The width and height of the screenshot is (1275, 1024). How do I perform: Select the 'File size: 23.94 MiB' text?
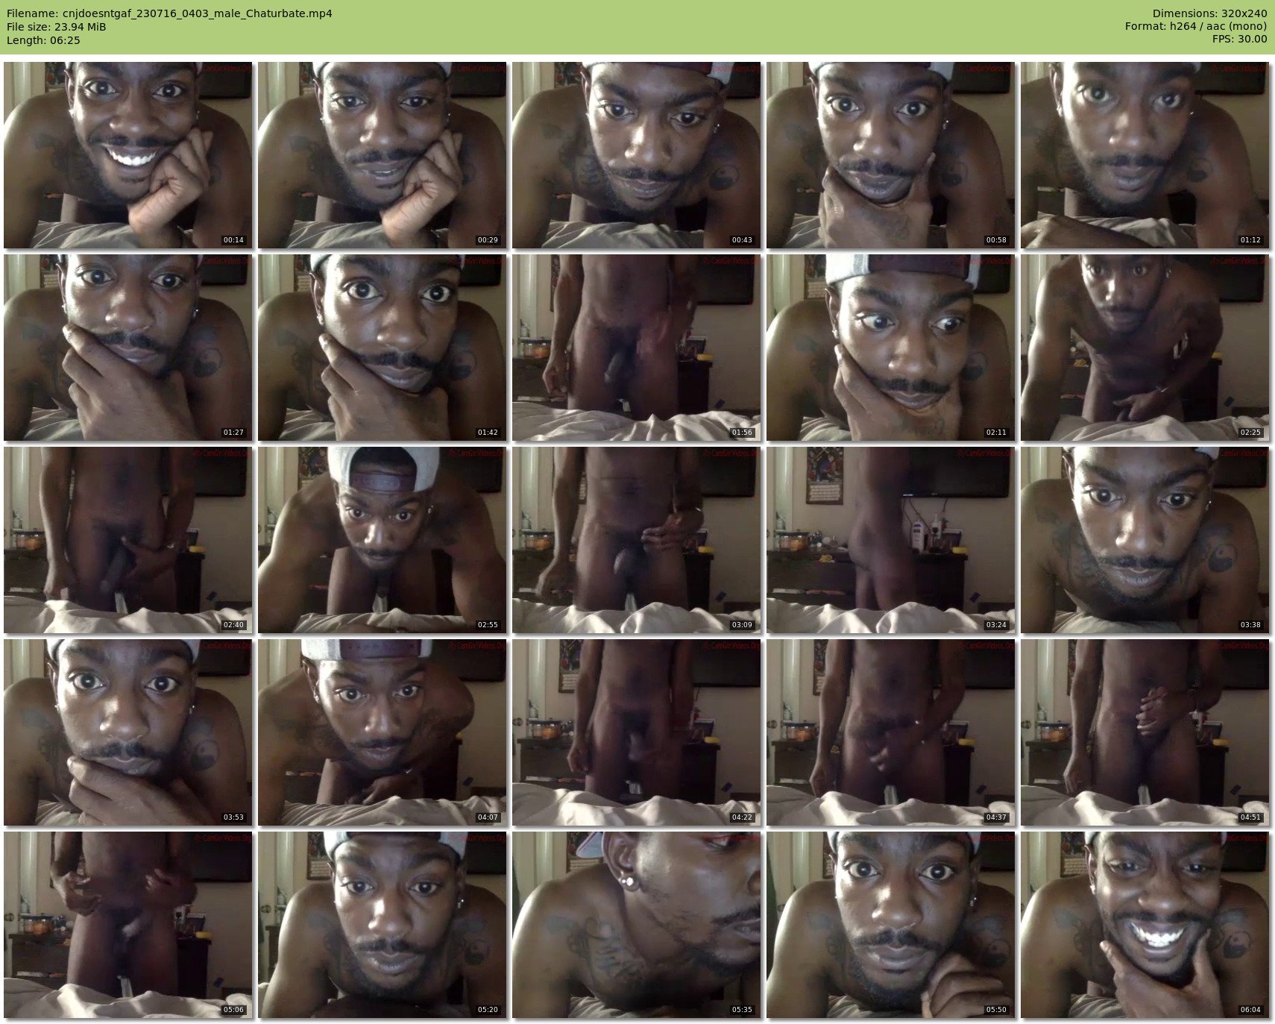tap(56, 27)
